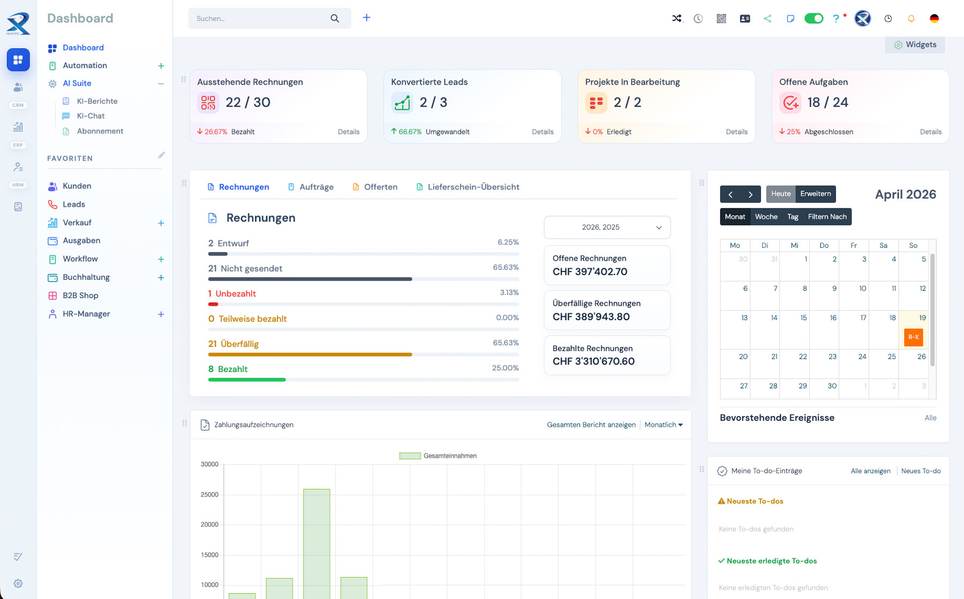964x599 pixels.
Task: Open the 2026, 2025 year dropdown
Action: tap(606, 227)
